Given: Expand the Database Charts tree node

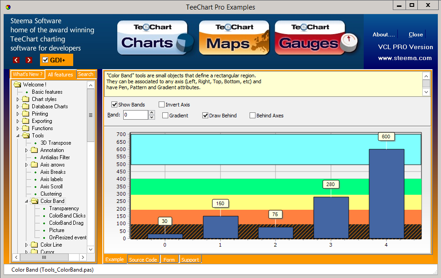Looking at the screenshot, I should [x=18, y=106].
